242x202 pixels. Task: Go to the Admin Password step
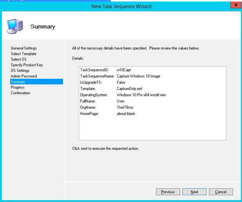[x=23, y=76]
